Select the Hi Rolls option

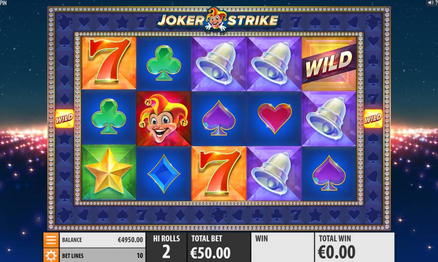(166, 247)
